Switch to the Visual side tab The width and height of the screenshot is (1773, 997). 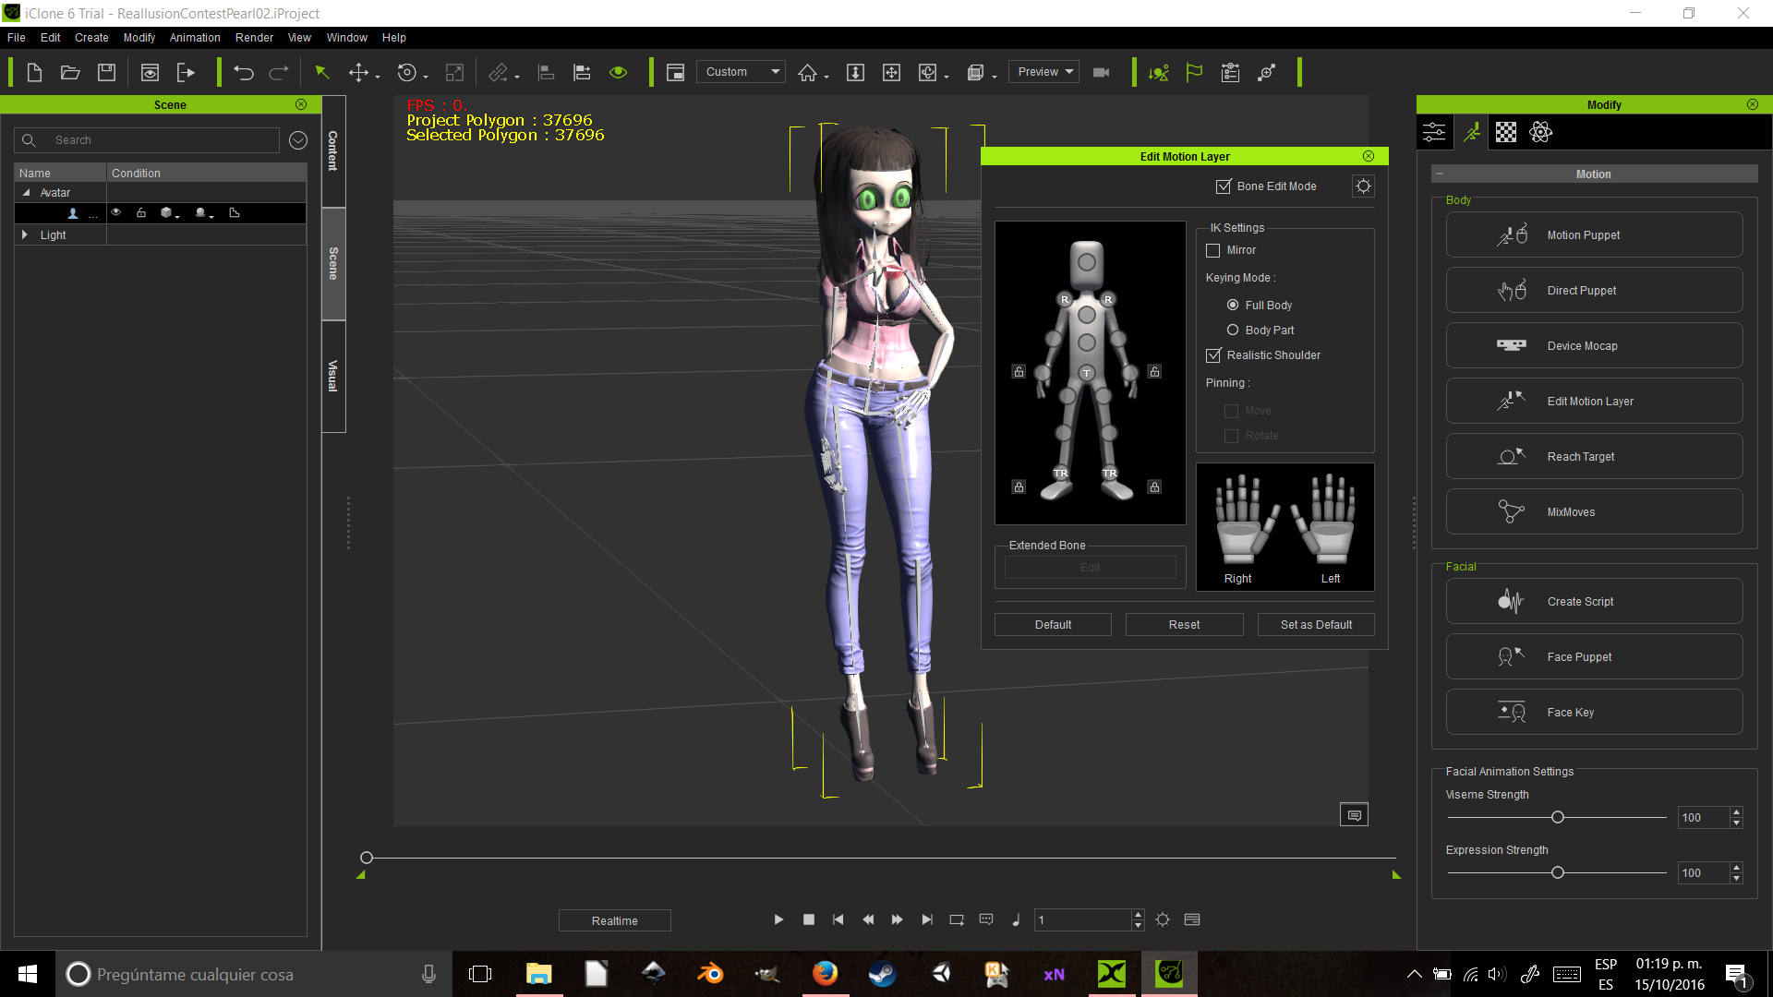pos(333,376)
